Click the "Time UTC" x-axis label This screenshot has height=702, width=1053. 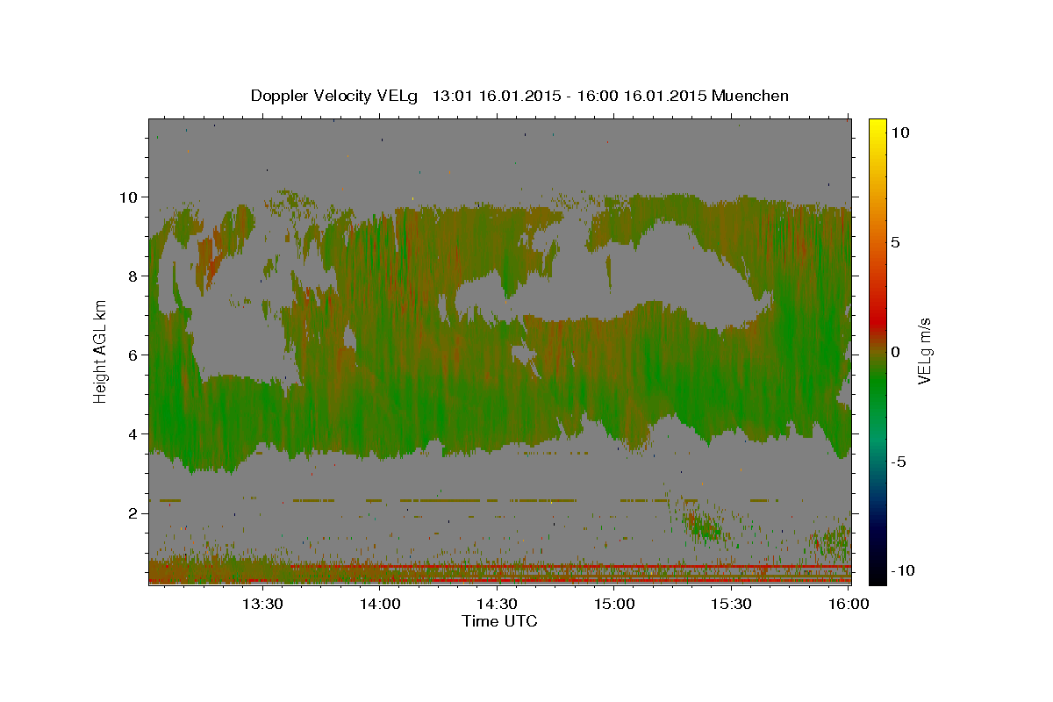coord(499,621)
